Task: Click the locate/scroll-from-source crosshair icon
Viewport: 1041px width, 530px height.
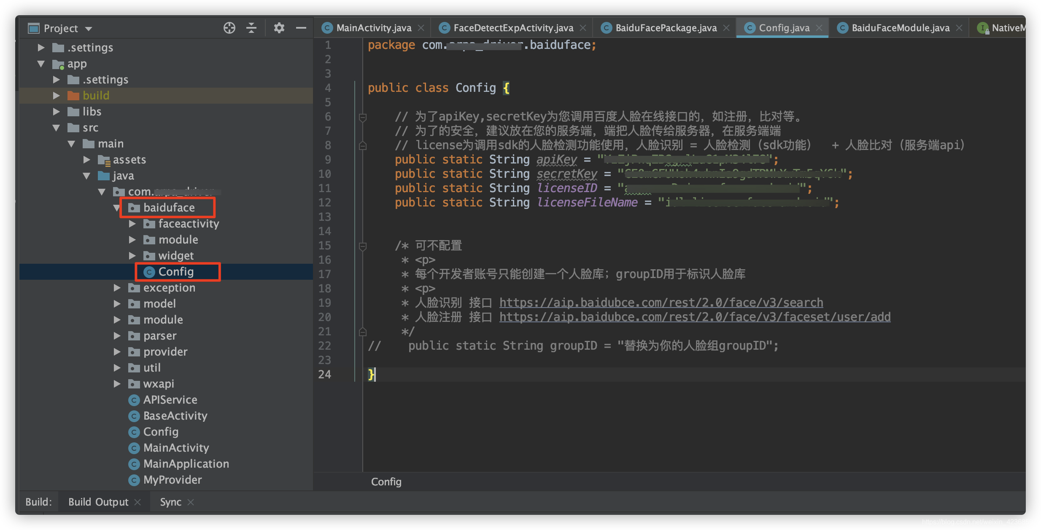Action: (229, 28)
